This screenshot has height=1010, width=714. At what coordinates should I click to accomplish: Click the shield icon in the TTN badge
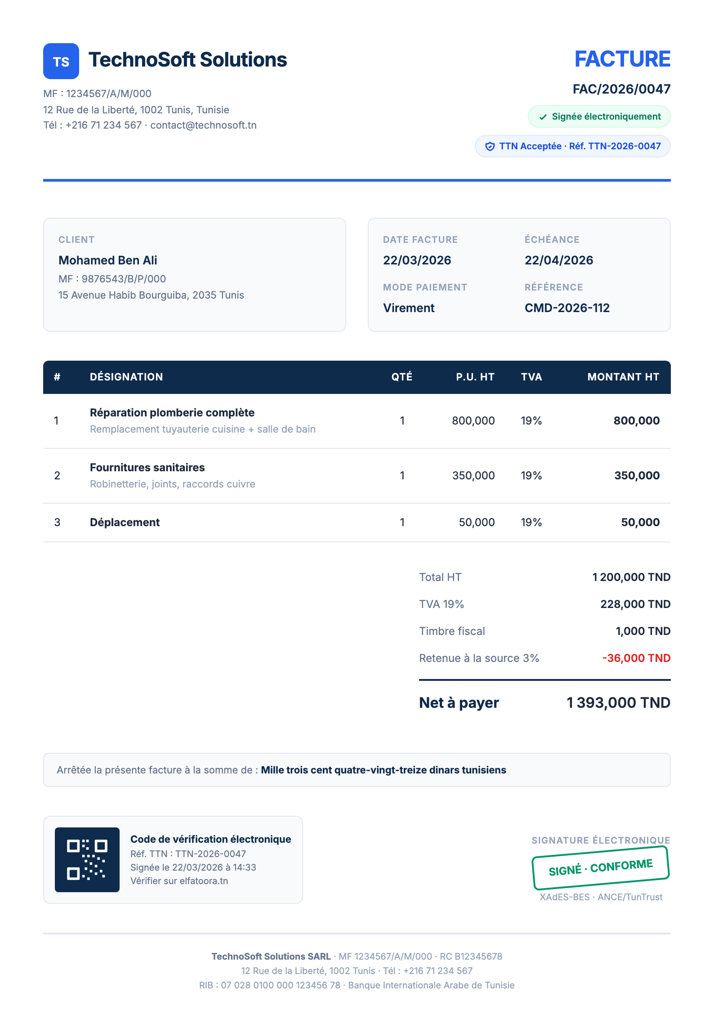click(x=490, y=147)
